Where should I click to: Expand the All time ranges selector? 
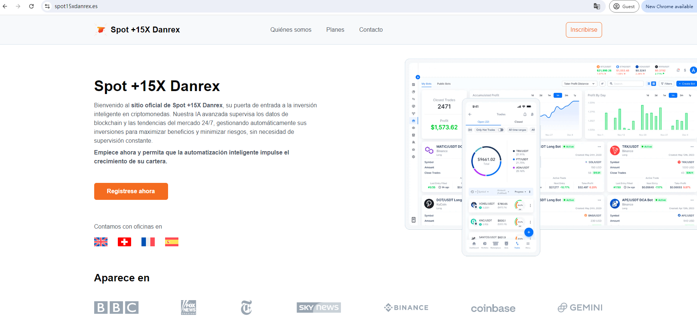(x=517, y=130)
